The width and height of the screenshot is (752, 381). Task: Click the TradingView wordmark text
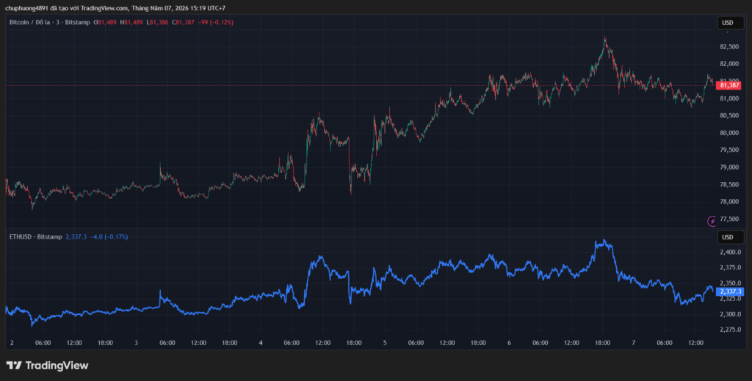(x=57, y=366)
